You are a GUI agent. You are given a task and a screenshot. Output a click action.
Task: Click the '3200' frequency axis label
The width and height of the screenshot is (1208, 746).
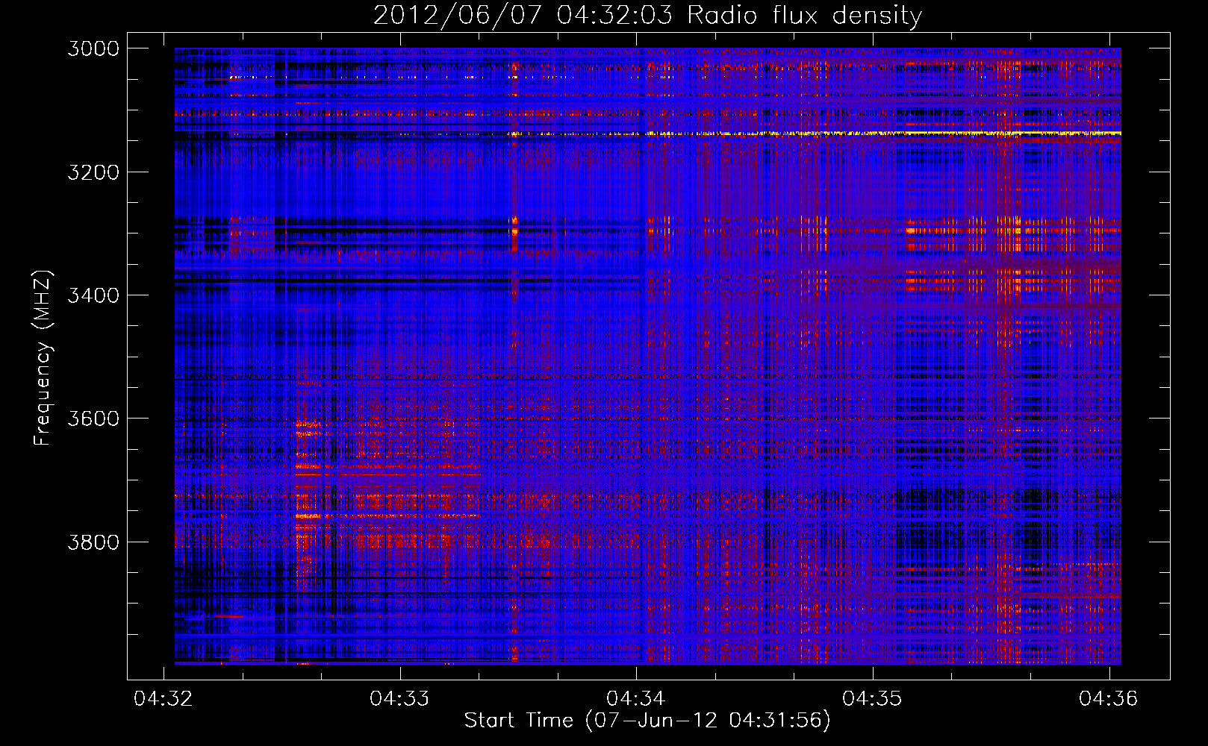pyautogui.click(x=93, y=172)
